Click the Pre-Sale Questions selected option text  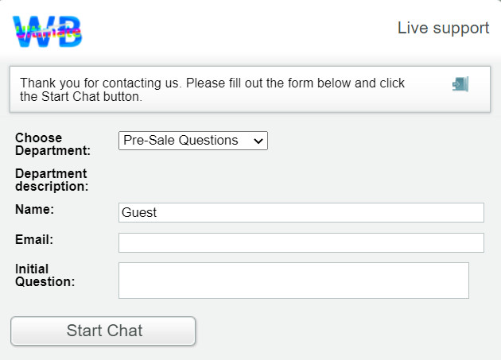click(x=181, y=141)
